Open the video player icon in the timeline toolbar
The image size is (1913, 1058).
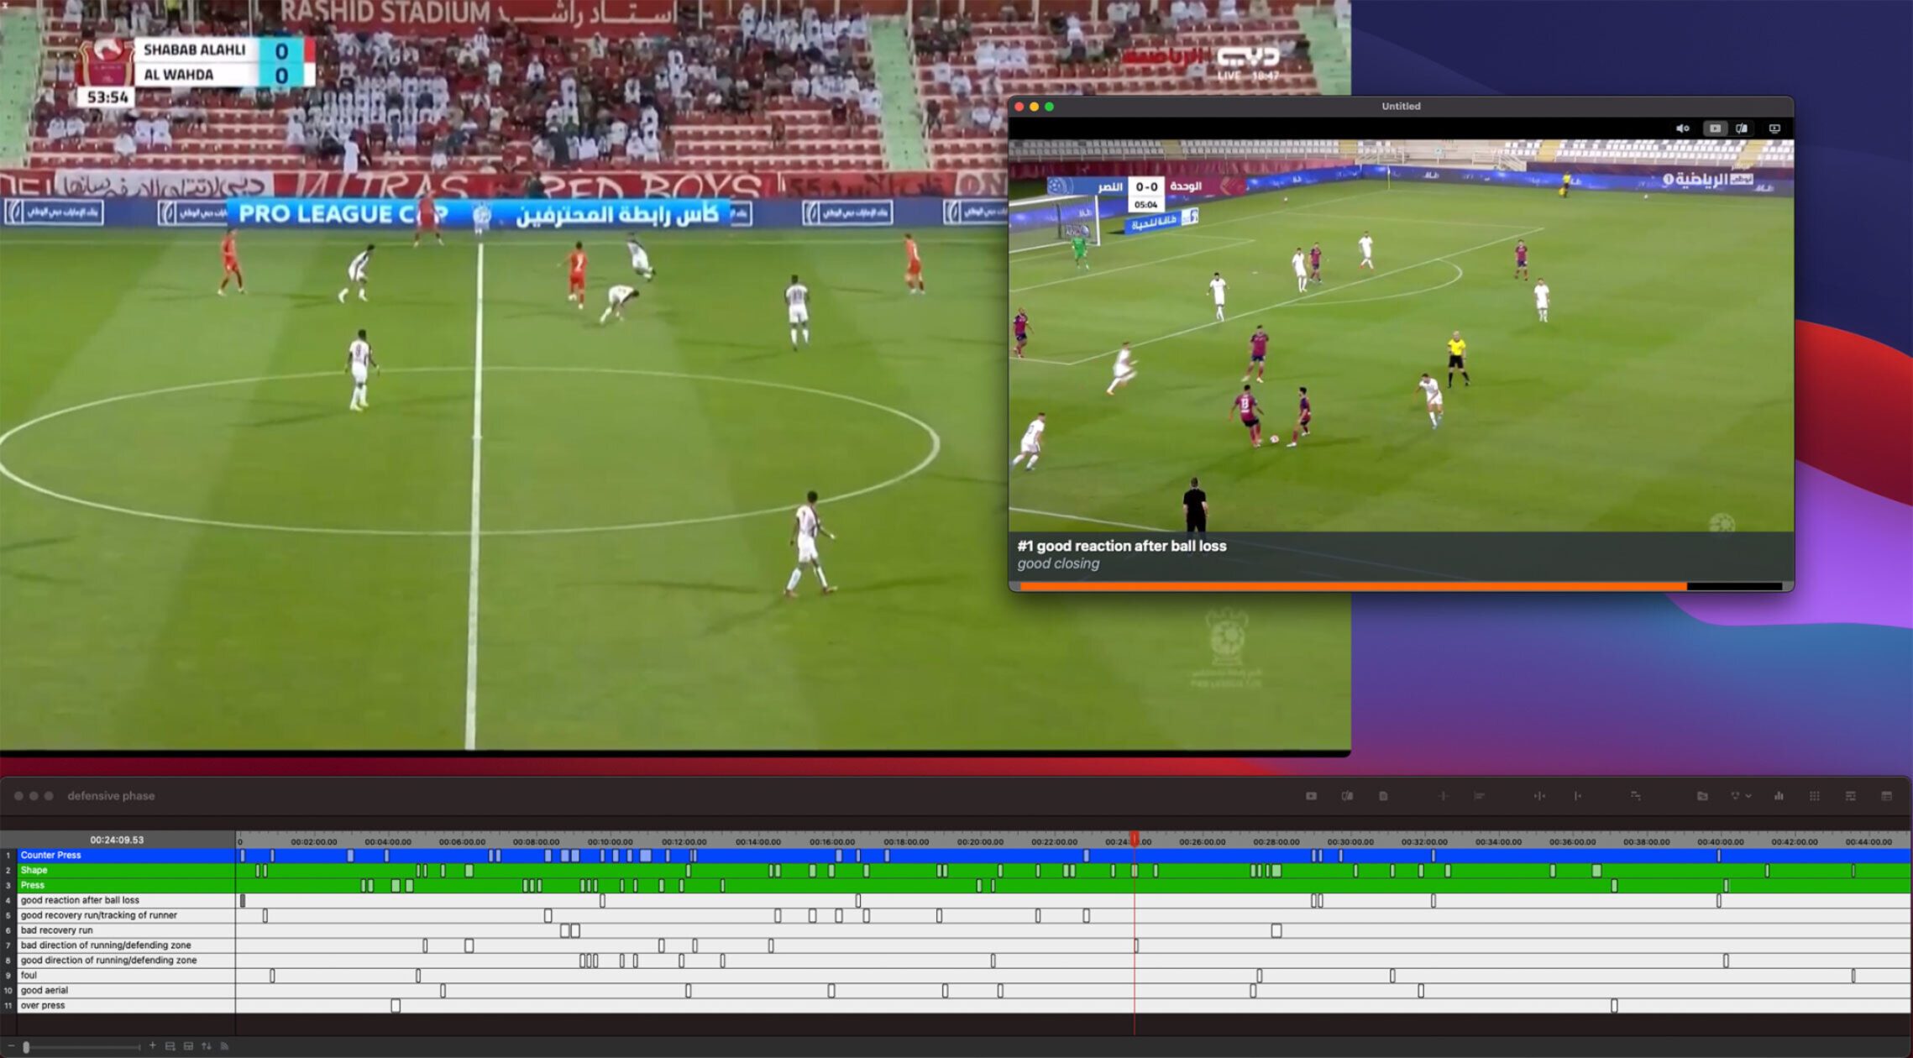pos(1311,795)
